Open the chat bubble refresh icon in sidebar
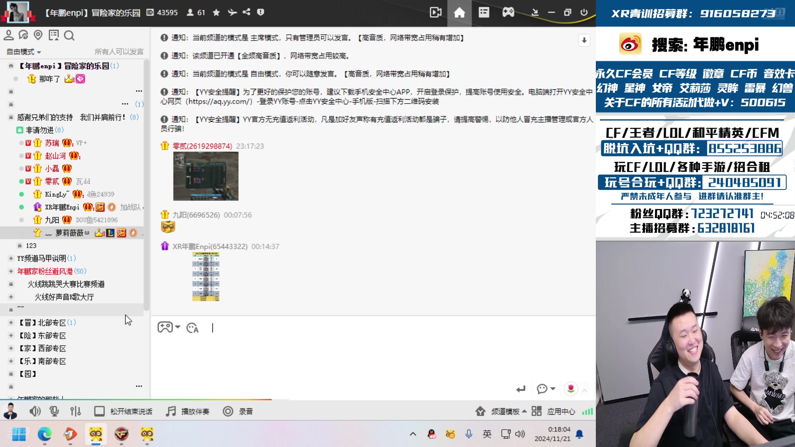The height and width of the screenshot is (447, 795). click(23, 35)
